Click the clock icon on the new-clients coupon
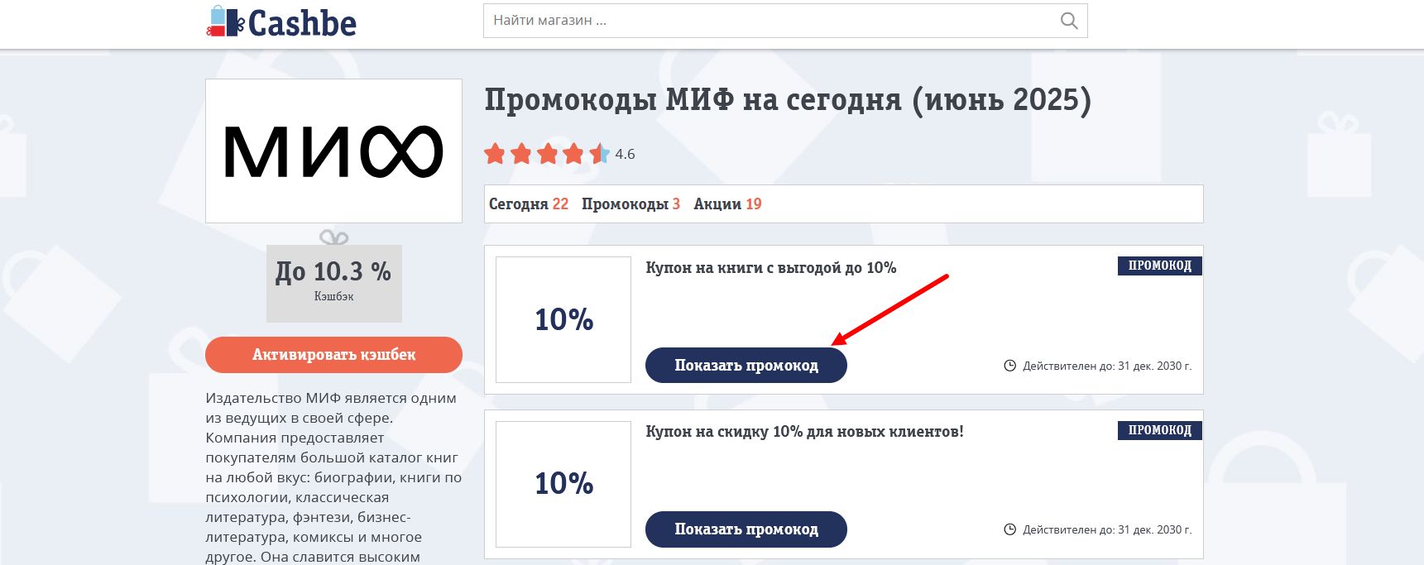This screenshot has width=1424, height=565. [x=1009, y=529]
